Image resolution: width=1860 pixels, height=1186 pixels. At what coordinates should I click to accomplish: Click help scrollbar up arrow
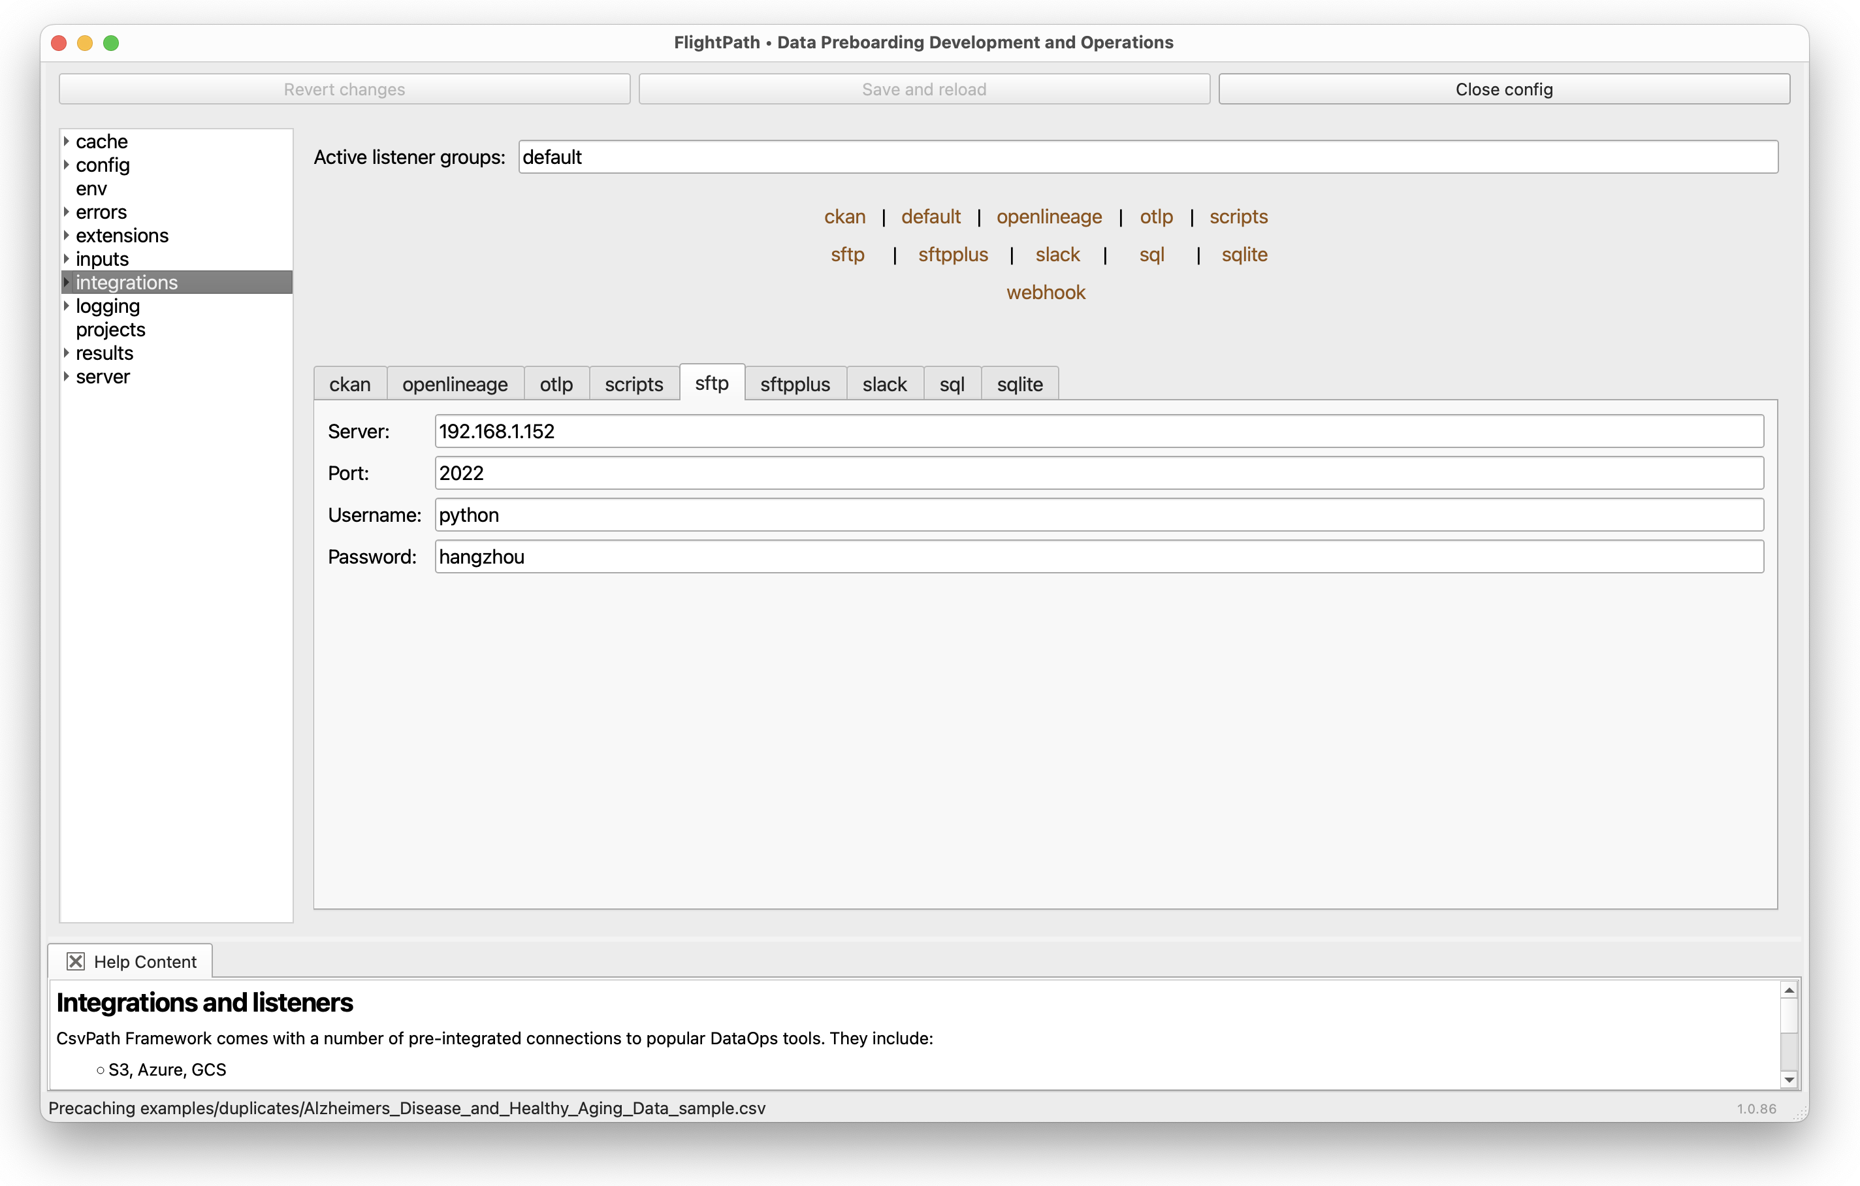point(1788,990)
